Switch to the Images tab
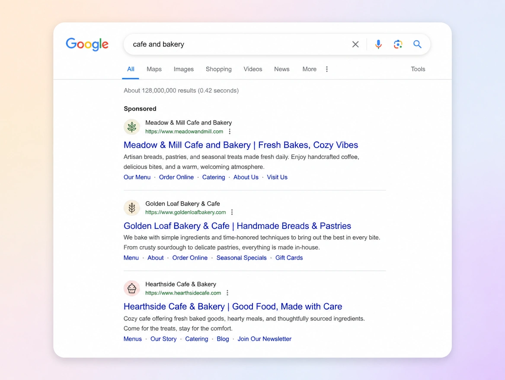Screen dimensions: 505x380 pyautogui.click(x=184, y=69)
